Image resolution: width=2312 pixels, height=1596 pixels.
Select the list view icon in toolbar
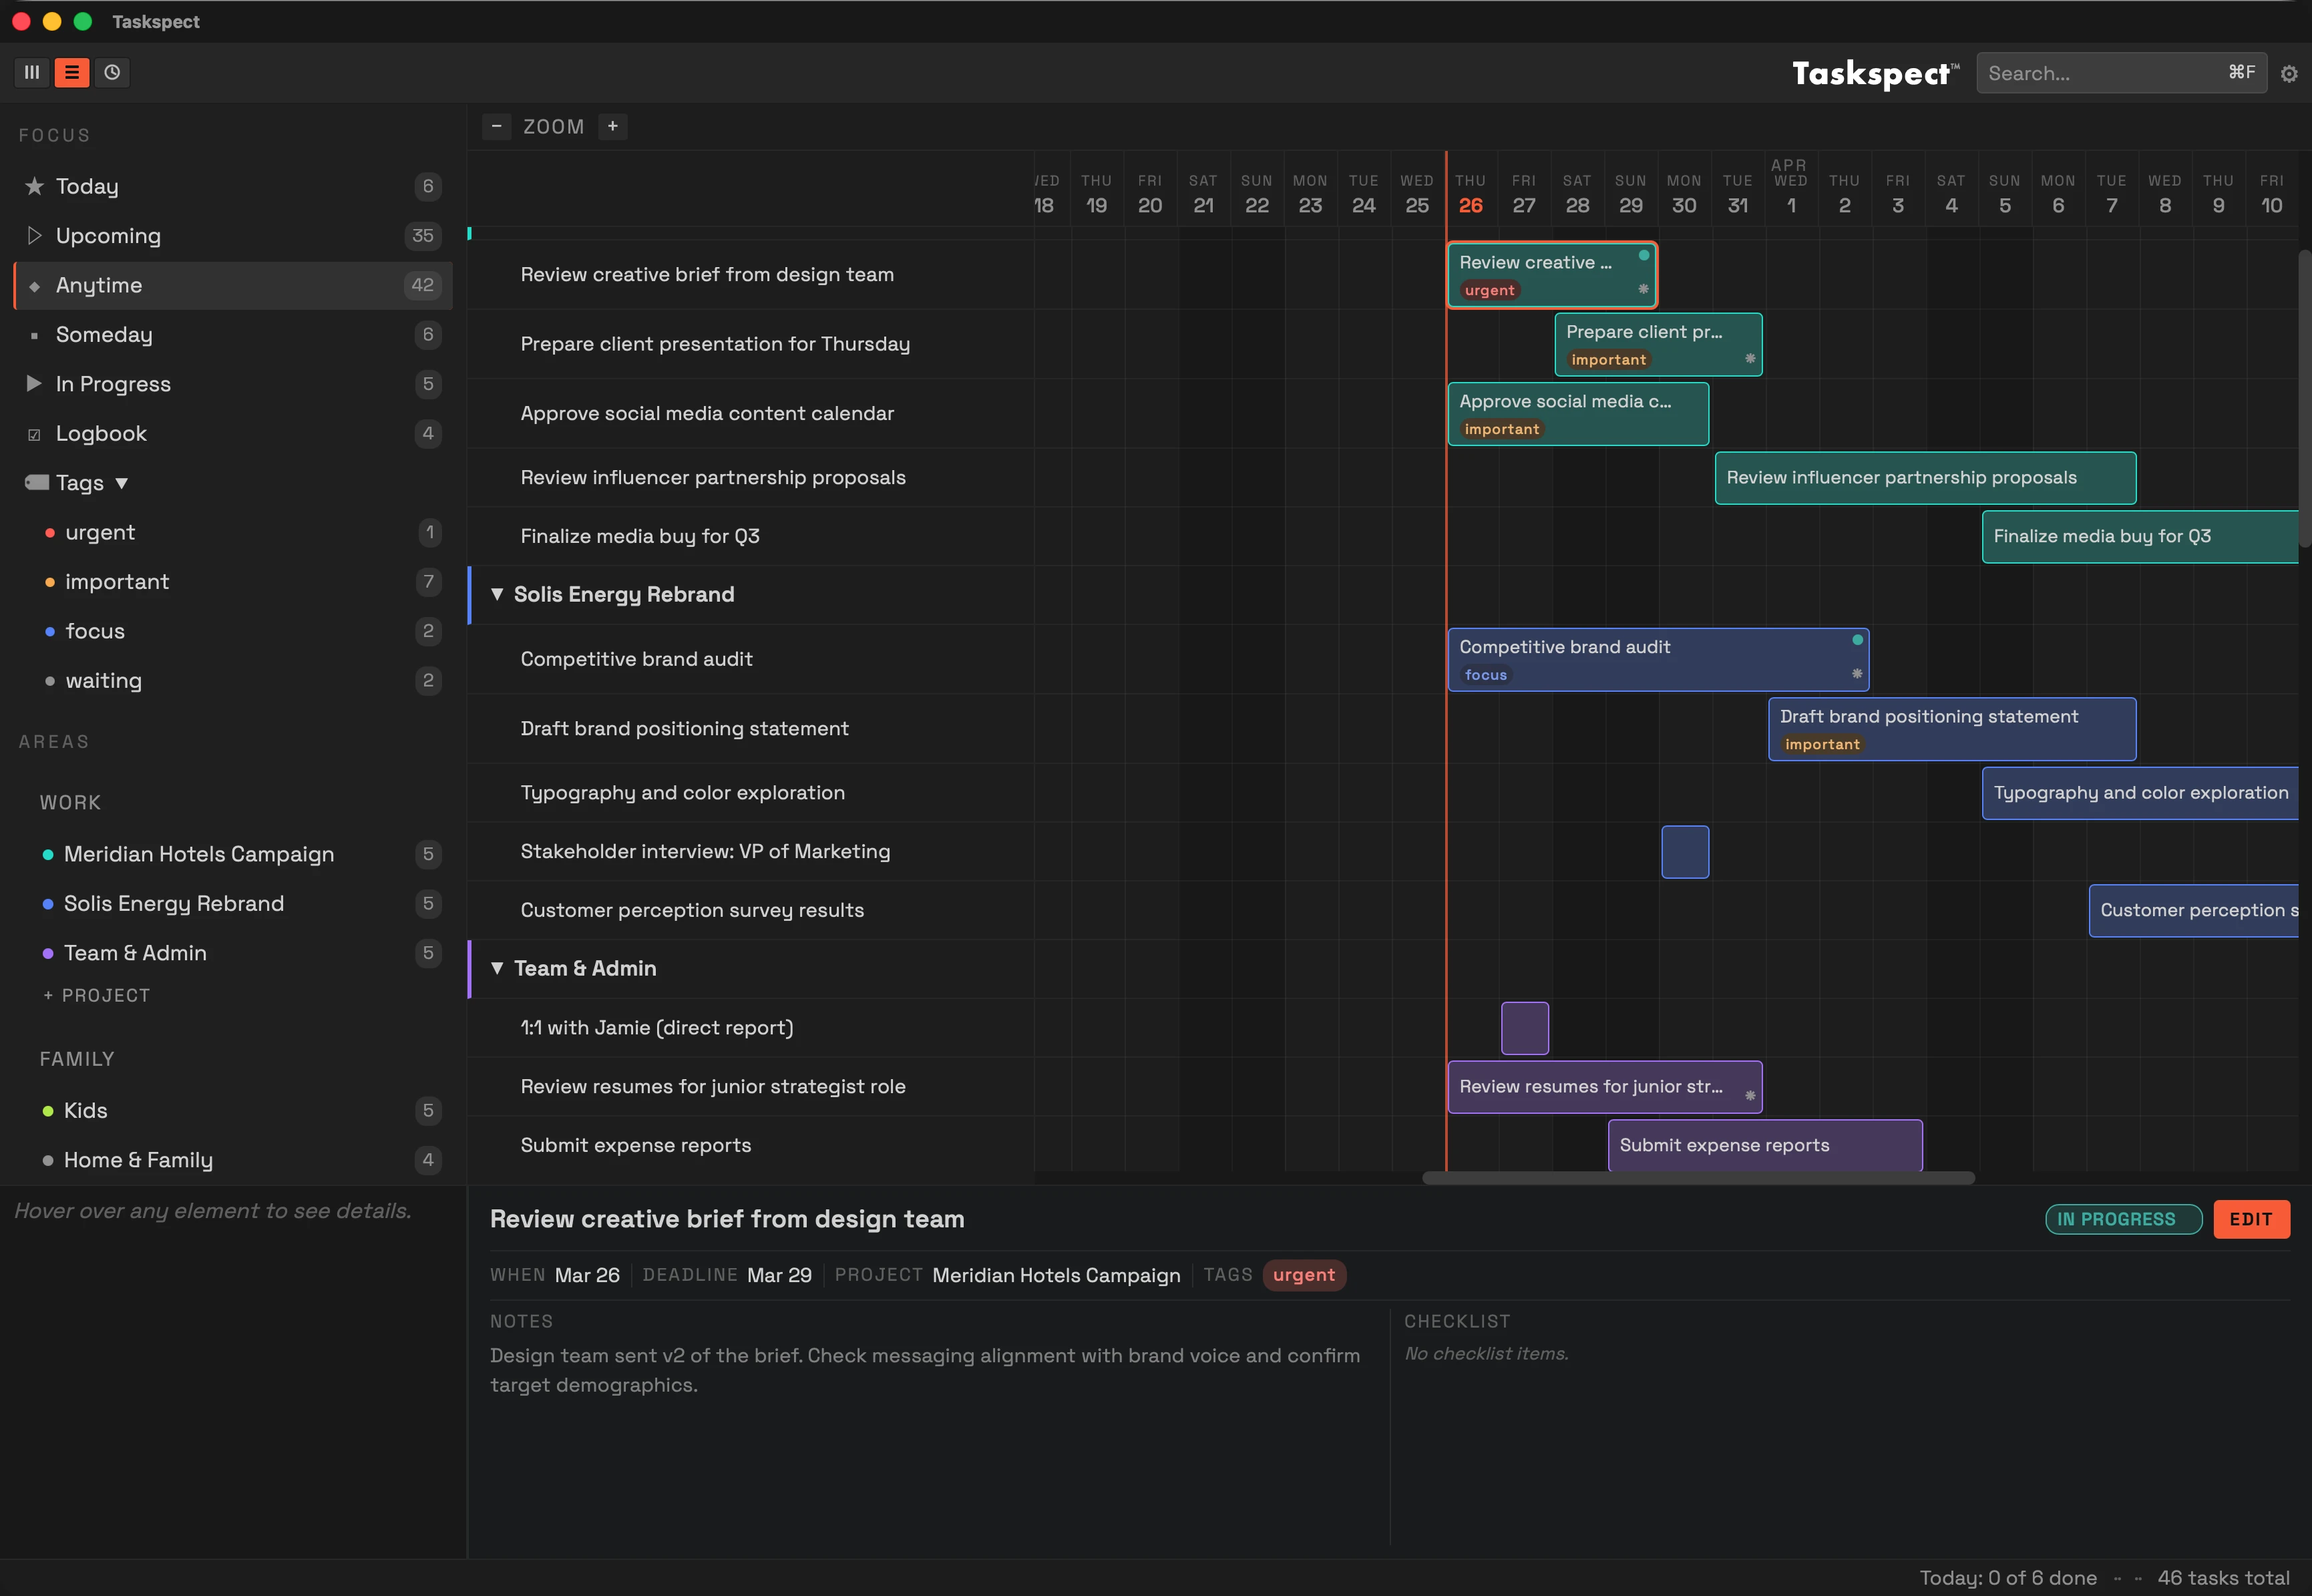click(x=72, y=72)
